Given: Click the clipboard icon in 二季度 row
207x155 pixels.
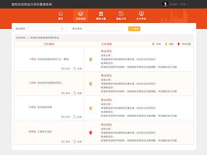Looking at the screenshot, I should (74, 93).
